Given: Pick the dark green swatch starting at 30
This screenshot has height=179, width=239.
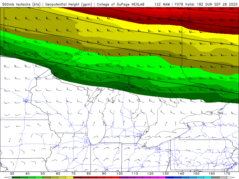Looking at the screenshot, I should [16, 177].
